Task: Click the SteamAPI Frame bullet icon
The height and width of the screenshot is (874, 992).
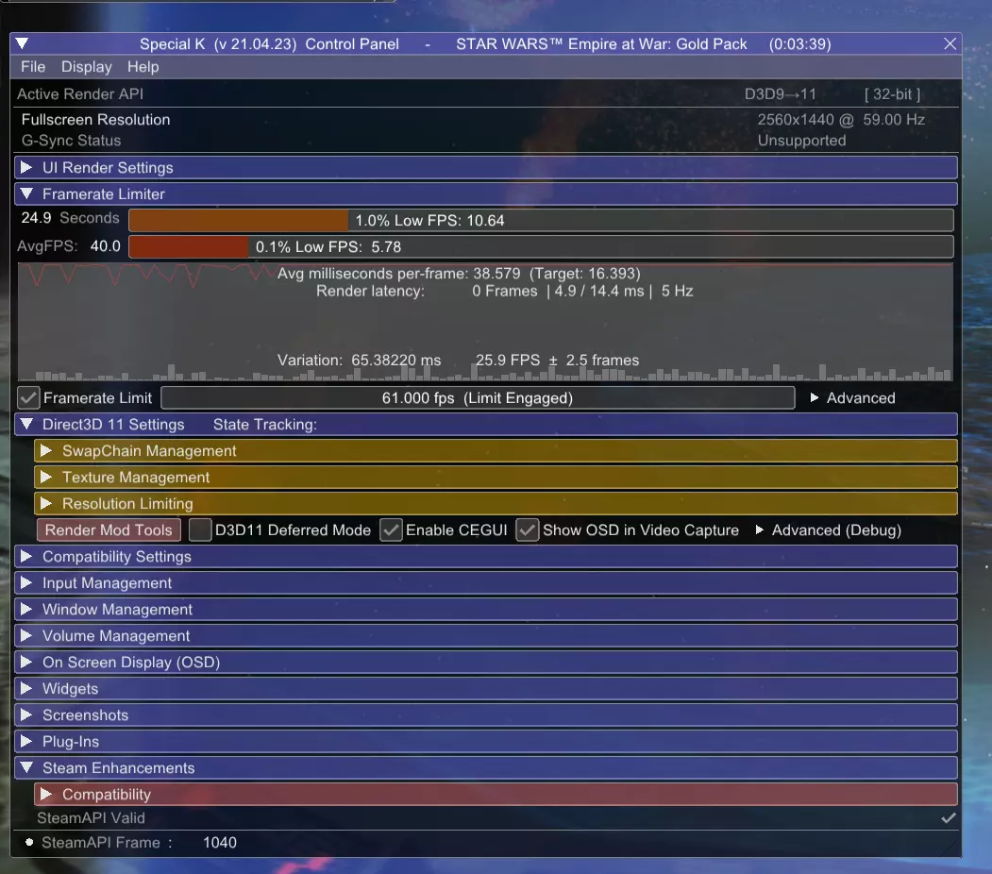Action: point(29,842)
